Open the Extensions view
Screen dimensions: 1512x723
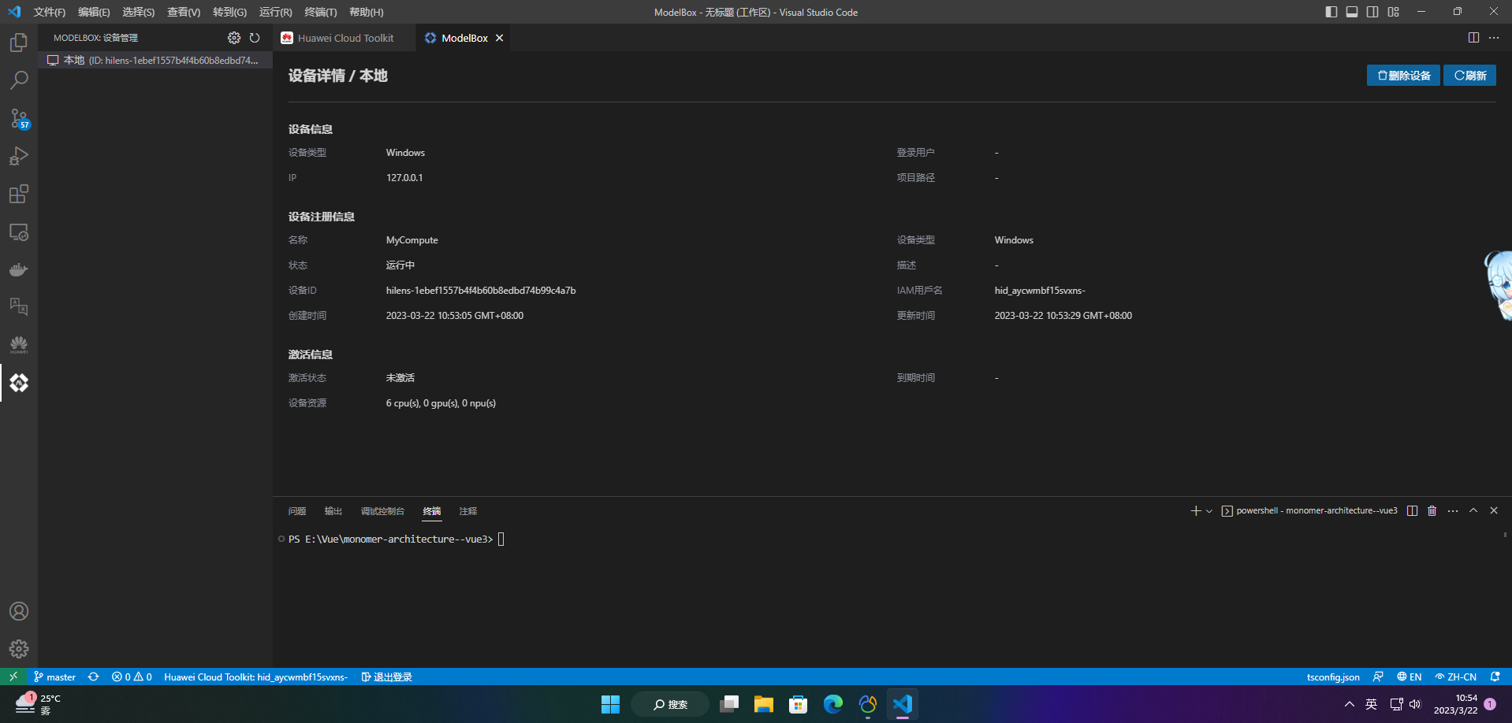click(19, 195)
